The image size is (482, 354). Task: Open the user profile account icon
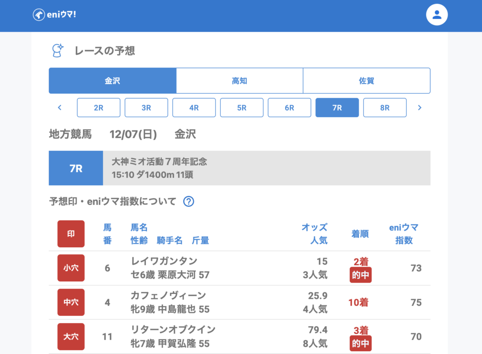(437, 15)
